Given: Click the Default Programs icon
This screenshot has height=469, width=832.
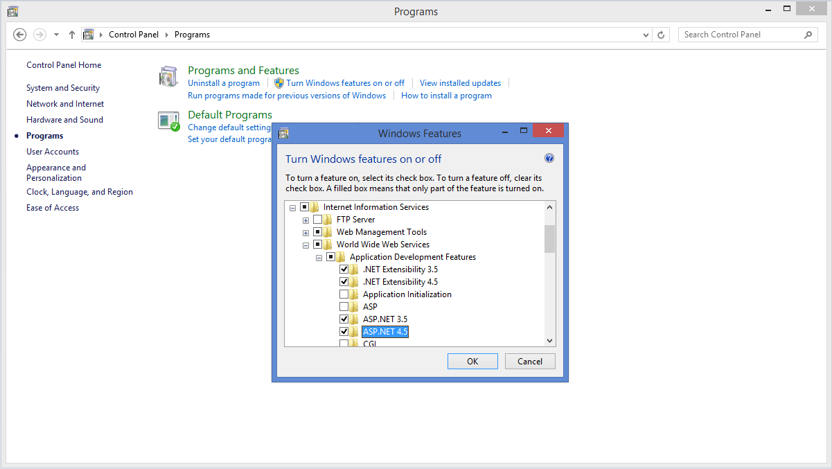Looking at the screenshot, I should click(168, 121).
